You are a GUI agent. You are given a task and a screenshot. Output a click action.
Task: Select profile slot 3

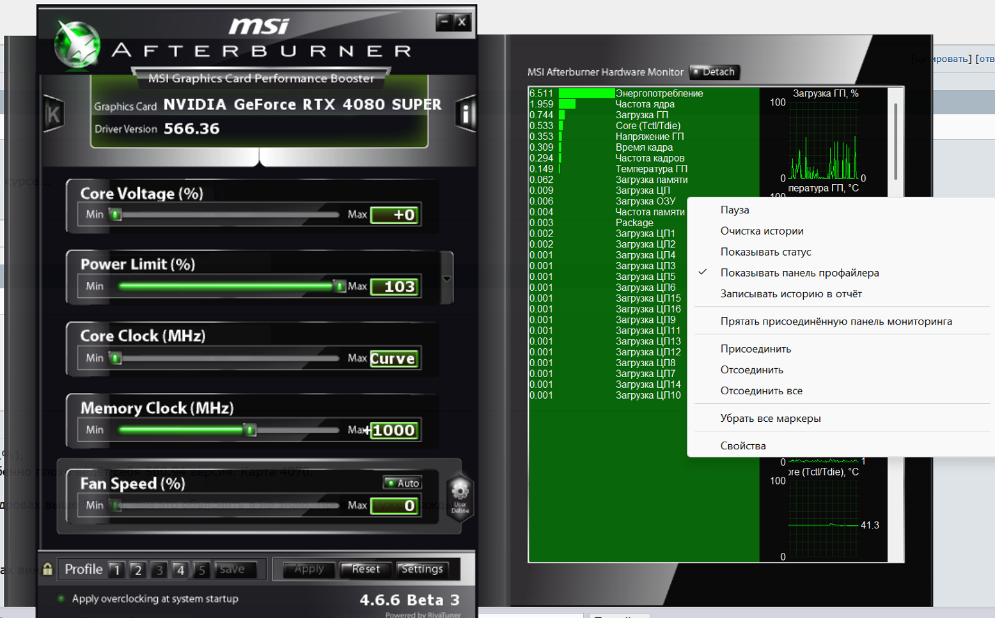click(159, 569)
